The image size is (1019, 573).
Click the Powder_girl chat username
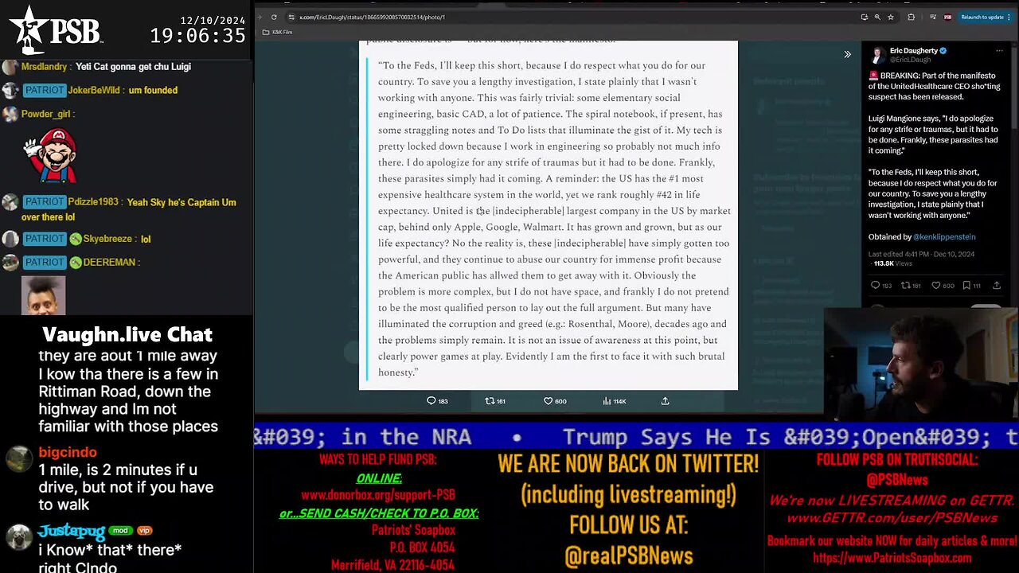(x=45, y=114)
